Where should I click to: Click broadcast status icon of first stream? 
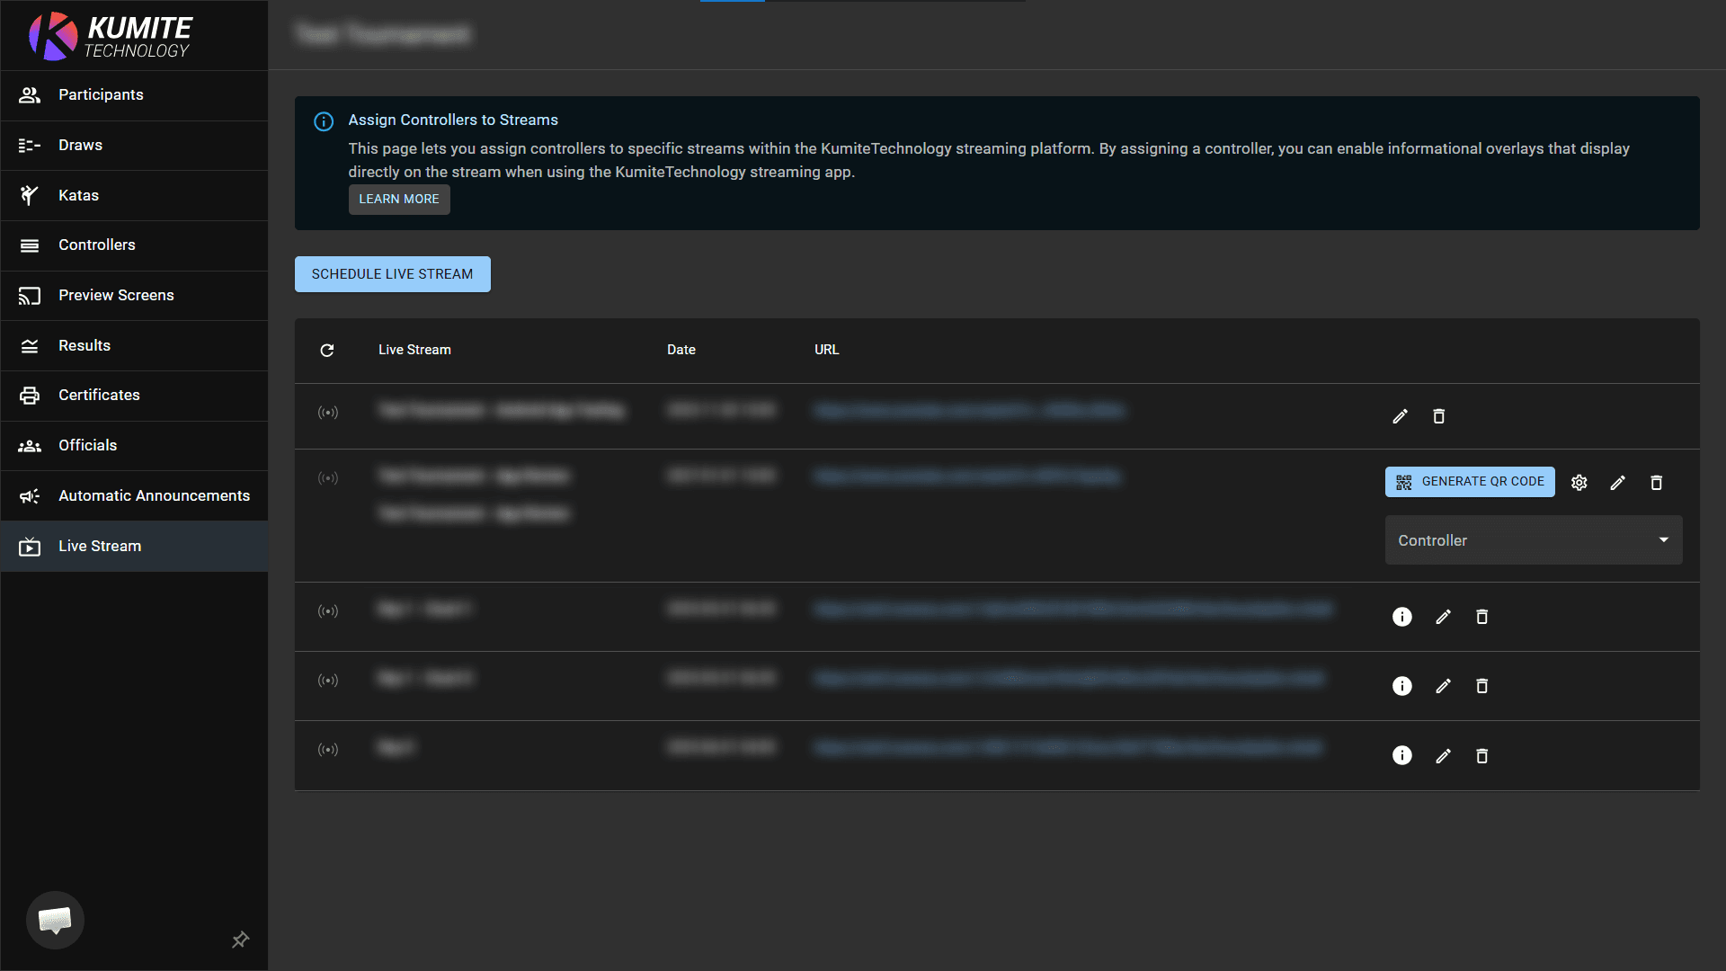tap(328, 413)
